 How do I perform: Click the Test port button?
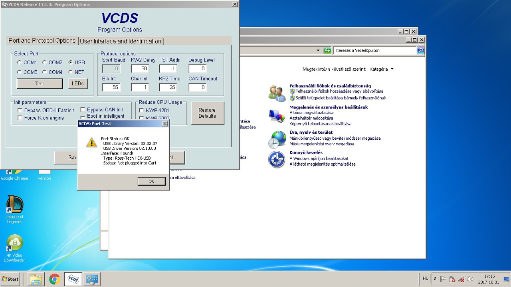(x=40, y=83)
